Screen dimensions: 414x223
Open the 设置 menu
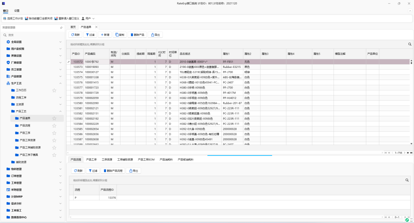17,11
